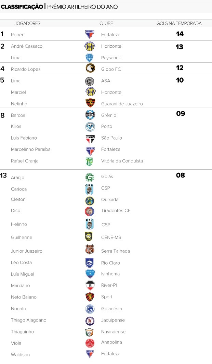
Task: Click the ASA club crest
Action: click(90, 81)
